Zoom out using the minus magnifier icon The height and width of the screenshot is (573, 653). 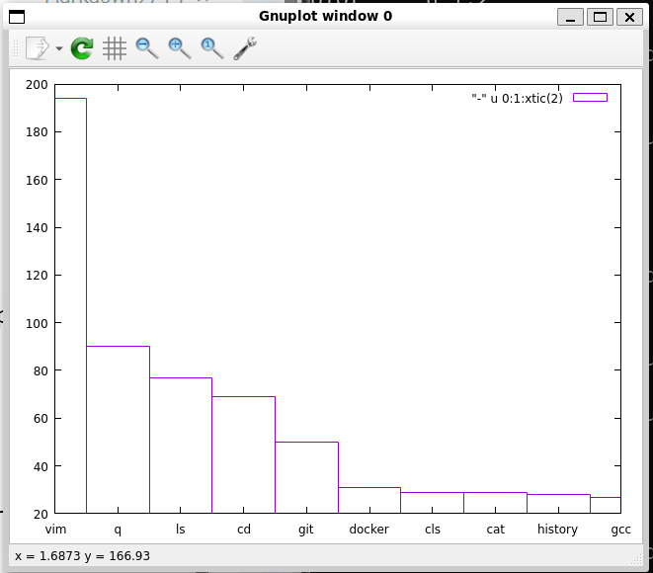coord(147,48)
